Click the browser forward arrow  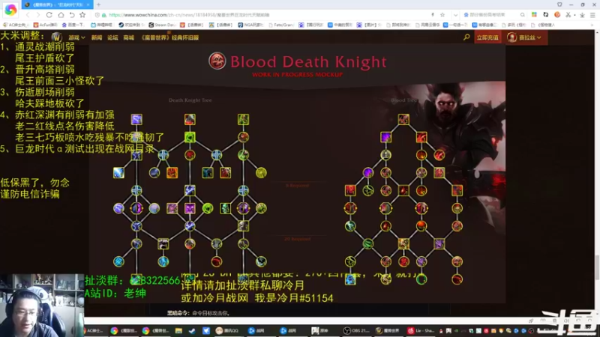click(x=38, y=15)
